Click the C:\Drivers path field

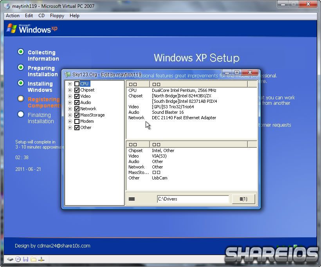(193, 199)
